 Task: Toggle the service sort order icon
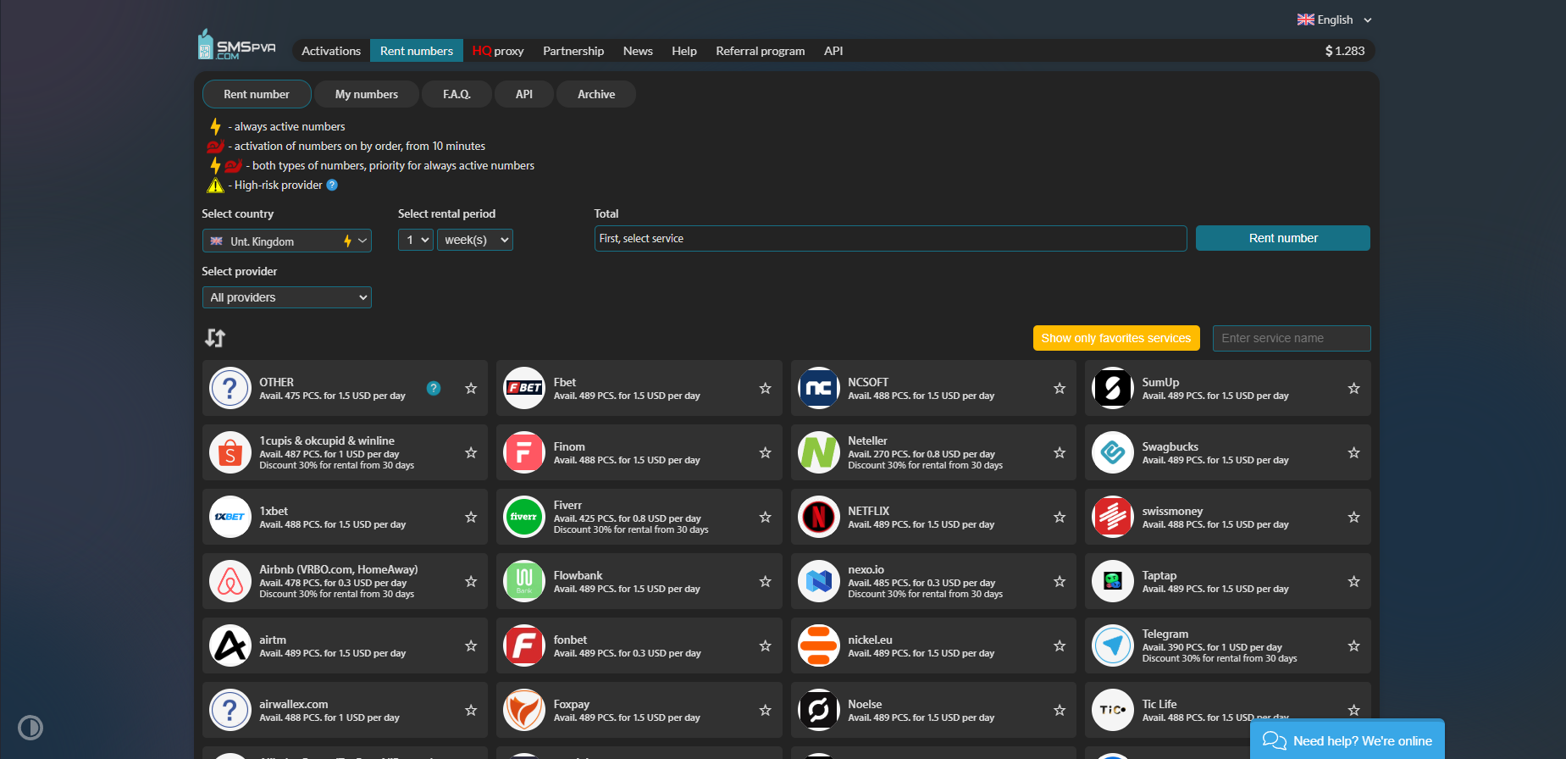point(215,338)
